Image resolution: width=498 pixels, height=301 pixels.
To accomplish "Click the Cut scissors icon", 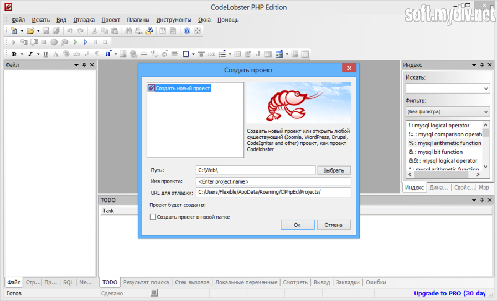I will 94,31.
